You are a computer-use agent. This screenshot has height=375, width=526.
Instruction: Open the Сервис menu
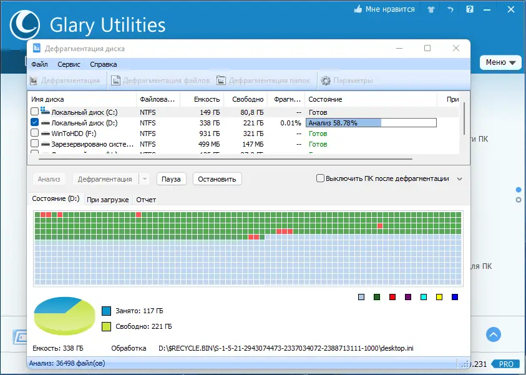(x=69, y=64)
